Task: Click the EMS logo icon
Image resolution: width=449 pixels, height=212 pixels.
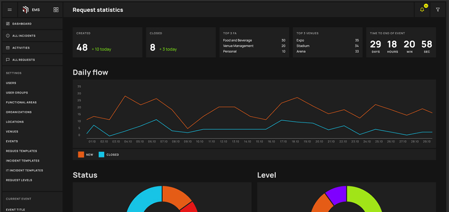Action: [25, 10]
